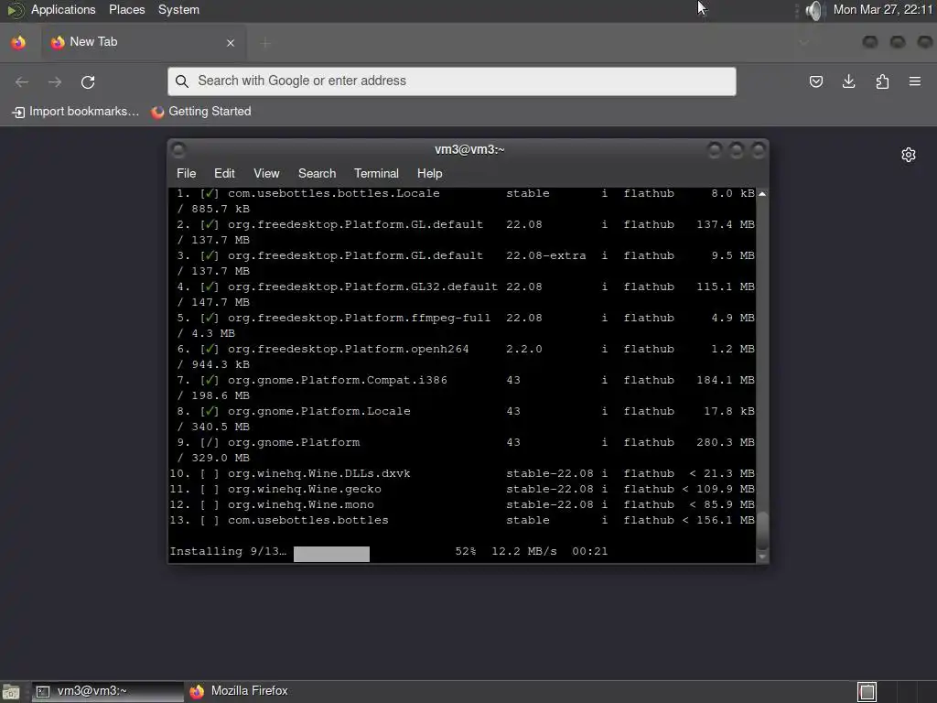
Task: Click text org.winehq.Wine.mono
Action: 300,504
